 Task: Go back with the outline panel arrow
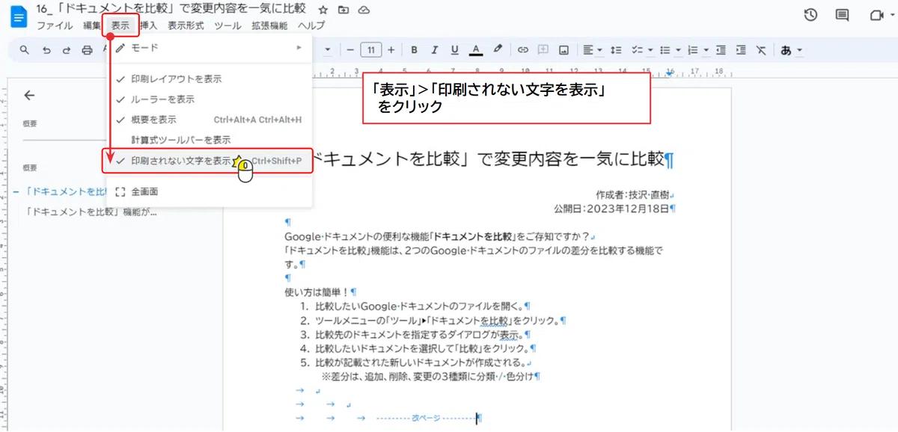[x=29, y=95]
